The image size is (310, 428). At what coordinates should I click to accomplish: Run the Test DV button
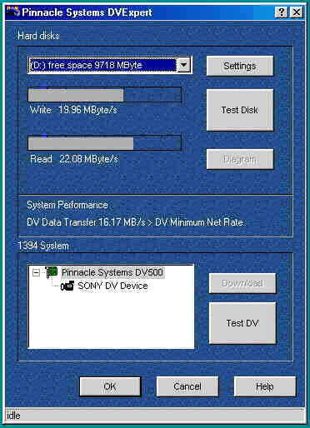[242, 323]
